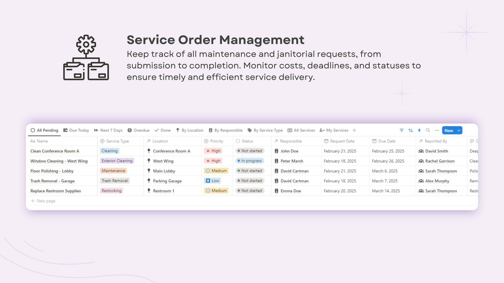Open the Main Lobby location

[164, 171]
